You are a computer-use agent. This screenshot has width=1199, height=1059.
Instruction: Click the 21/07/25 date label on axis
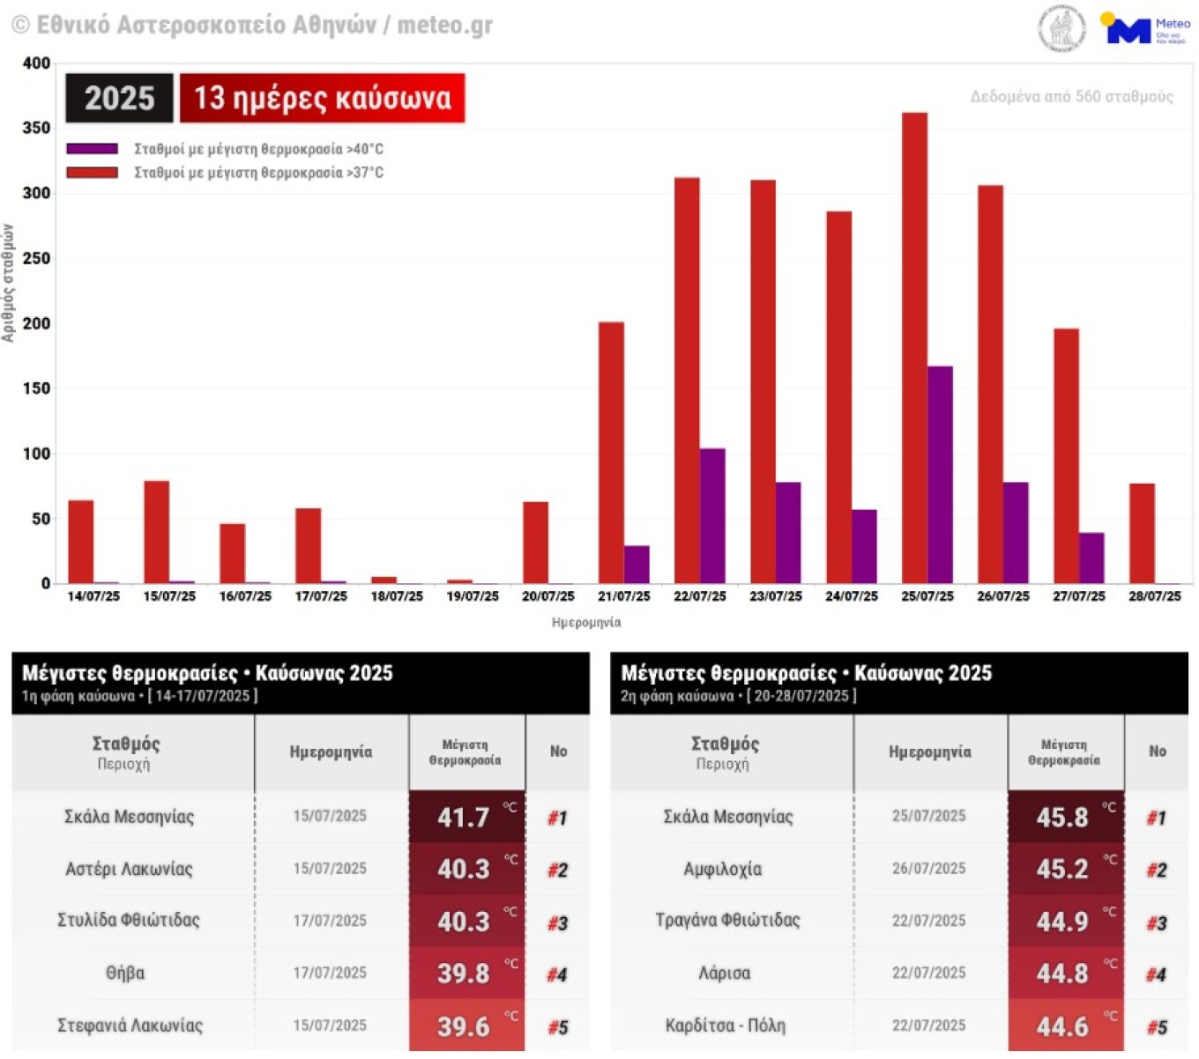pos(623,596)
